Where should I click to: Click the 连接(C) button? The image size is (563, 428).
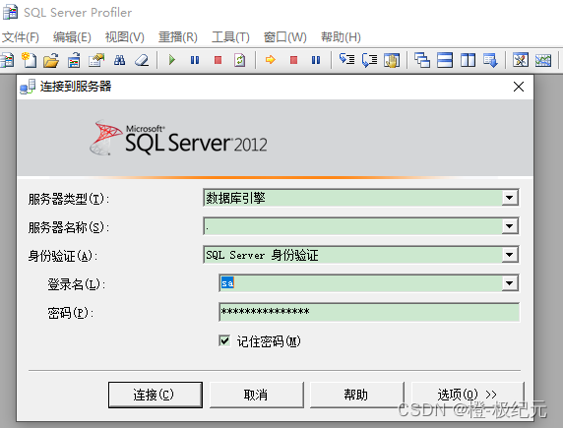pyautogui.click(x=156, y=395)
